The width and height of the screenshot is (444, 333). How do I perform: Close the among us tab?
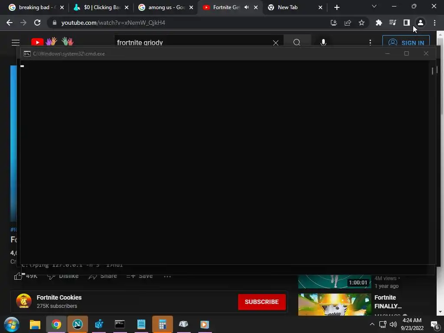(x=191, y=8)
